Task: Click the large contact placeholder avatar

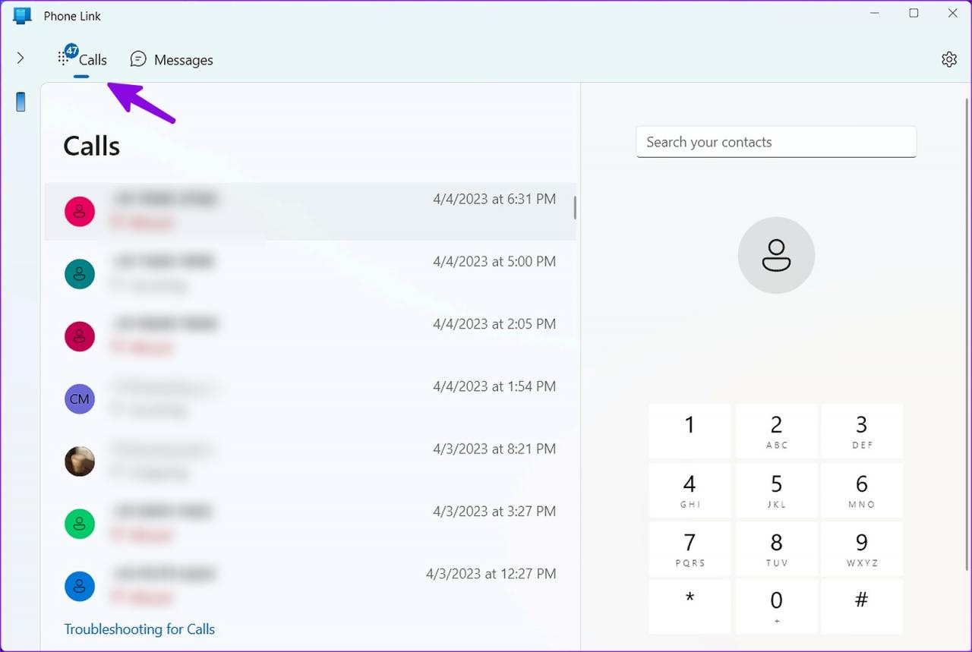Action: tap(776, 255)
